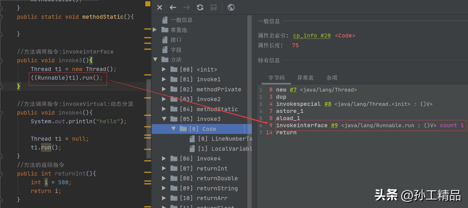Follow the #8 constant pool link
The width and height of the screenshot is (468, 208).
[x=328, y=104]
